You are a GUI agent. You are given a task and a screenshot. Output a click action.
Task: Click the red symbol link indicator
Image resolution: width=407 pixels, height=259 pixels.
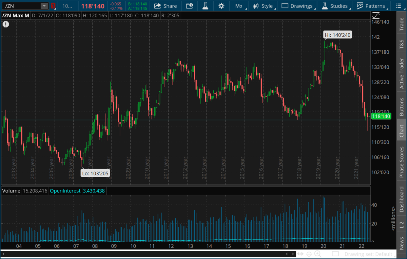53,6
